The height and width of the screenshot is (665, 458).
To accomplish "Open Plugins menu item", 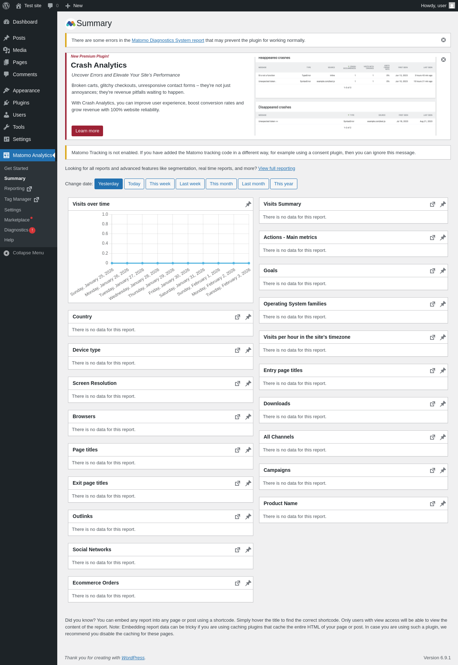I will pos(29,103).
